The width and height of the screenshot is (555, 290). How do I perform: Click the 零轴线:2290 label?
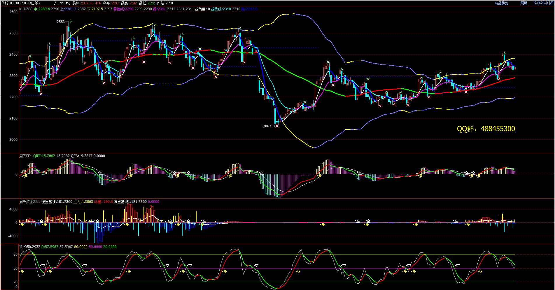click(123, 9)
